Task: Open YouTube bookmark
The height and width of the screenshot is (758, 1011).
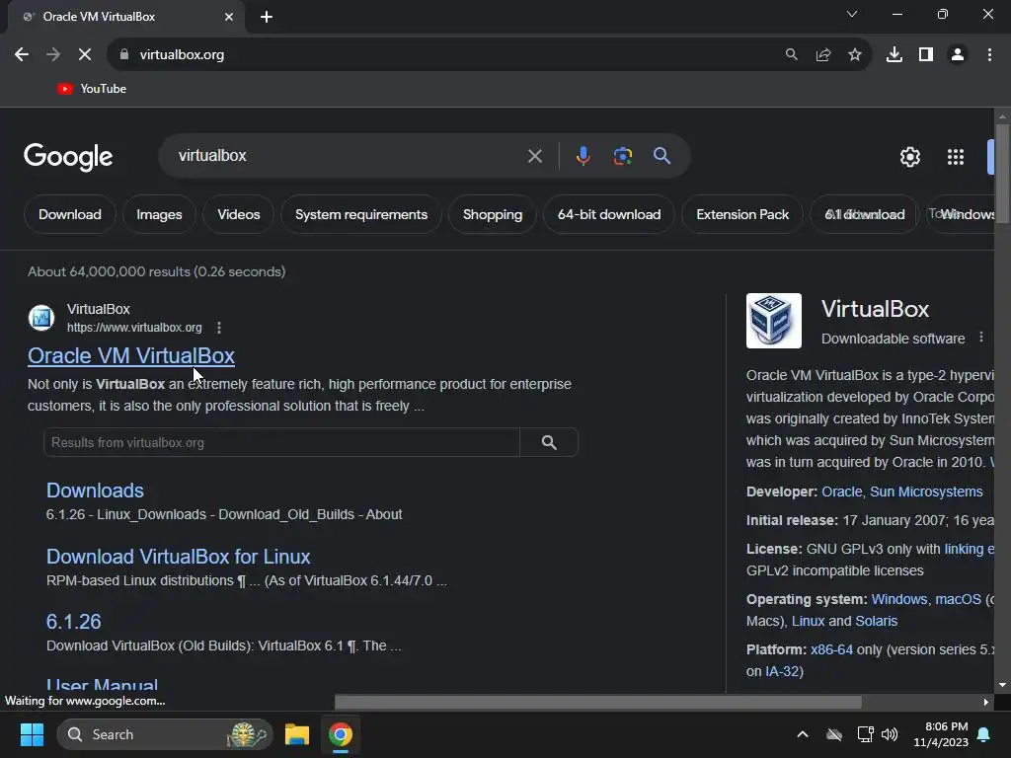Action: [92, 89]
